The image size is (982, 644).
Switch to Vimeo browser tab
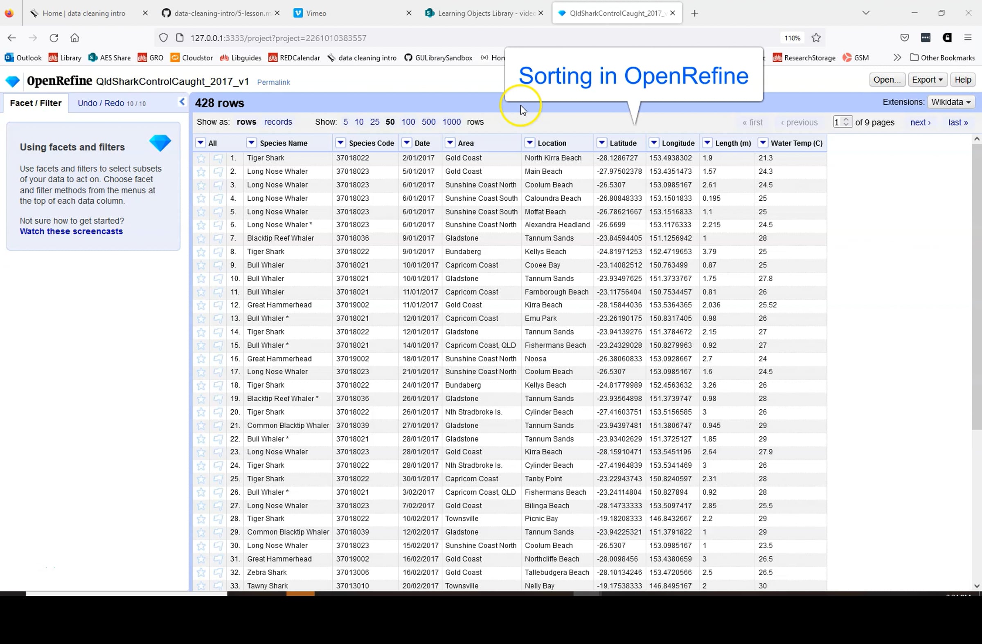click(x=316, y=13)
